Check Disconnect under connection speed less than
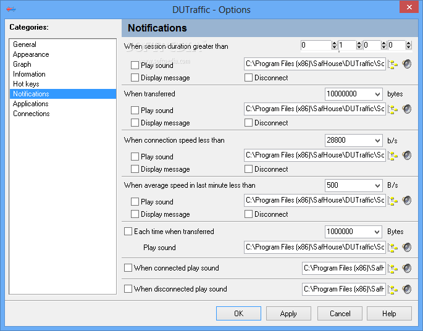Image resolution: width=423 pixels, height=331 pixels. pyautogui.click(x=248, y=169)
